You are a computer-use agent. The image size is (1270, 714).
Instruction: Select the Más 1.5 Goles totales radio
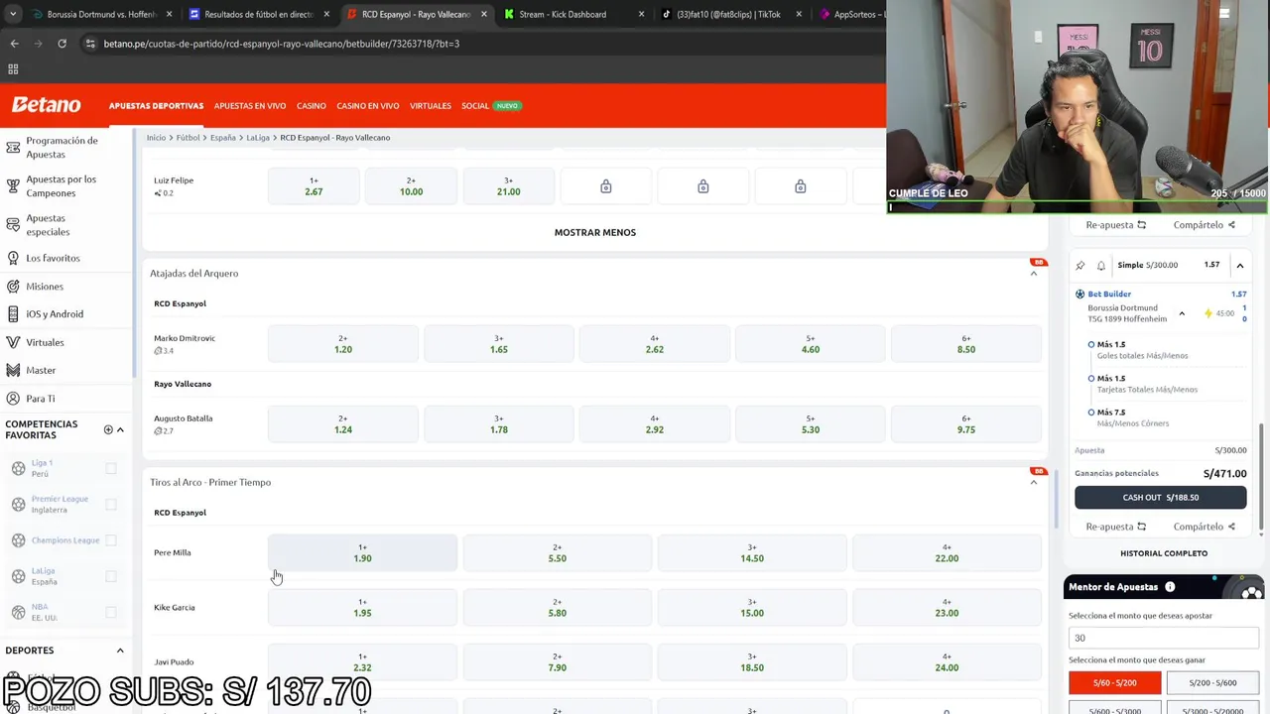click(1091, 344)
